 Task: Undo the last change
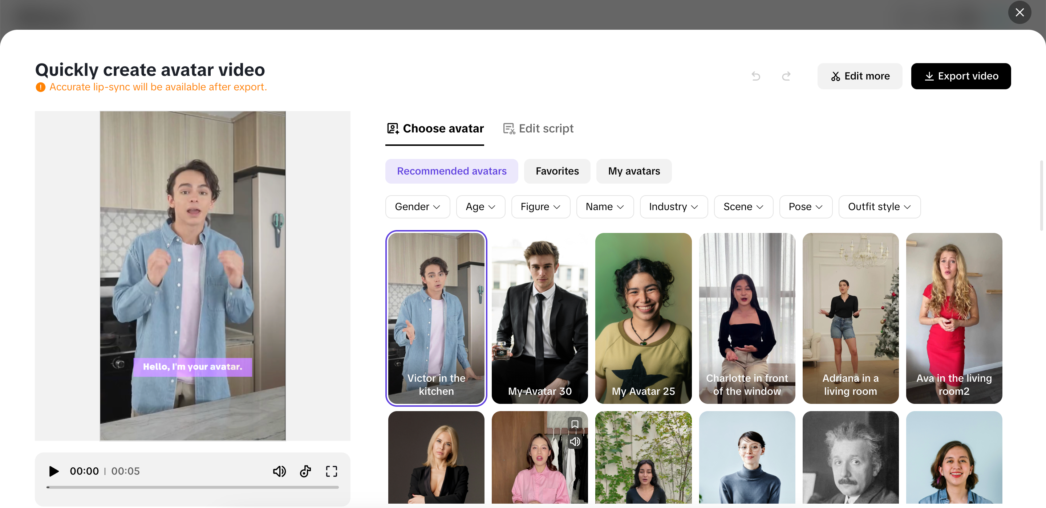[x=756, y=76]
